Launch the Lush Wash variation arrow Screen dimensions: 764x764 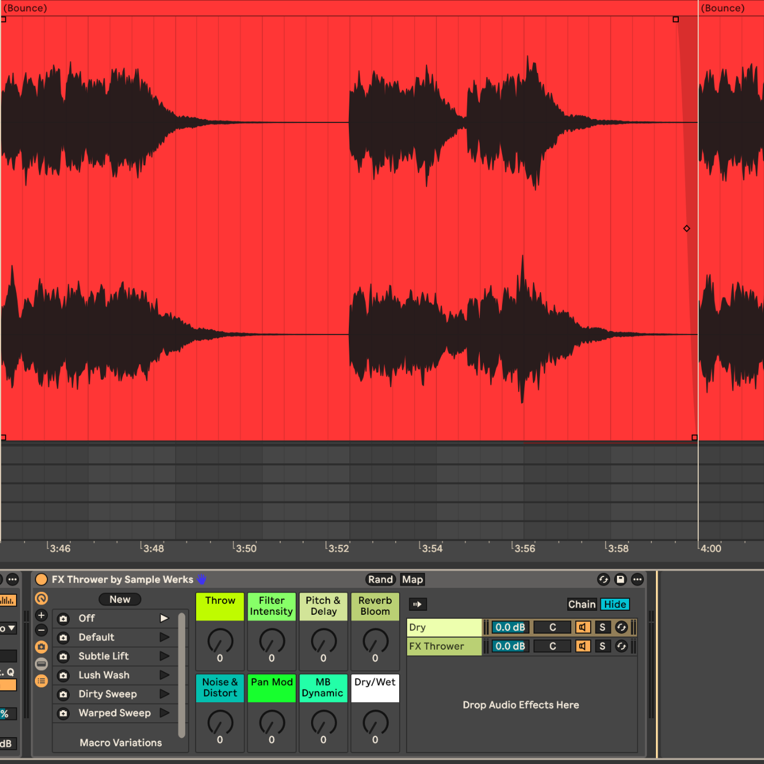pos(164,675)
